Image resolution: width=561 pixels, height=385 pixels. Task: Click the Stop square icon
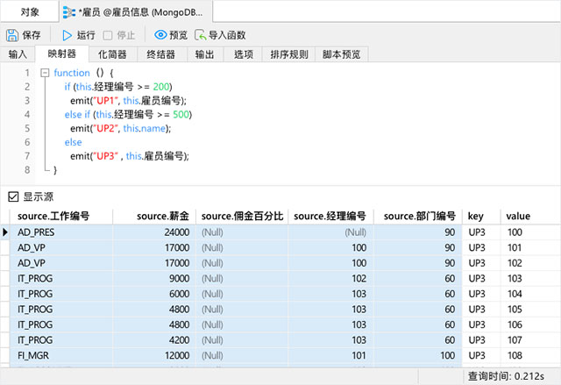[x=107, y=35]
